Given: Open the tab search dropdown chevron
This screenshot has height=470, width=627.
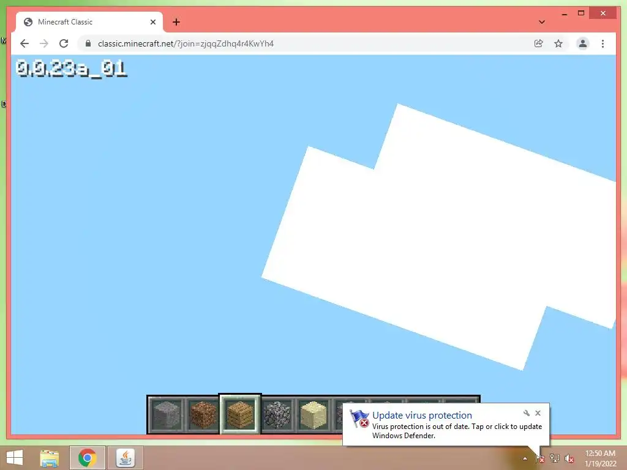Looking at the screenshot, I should coord(542,22).
